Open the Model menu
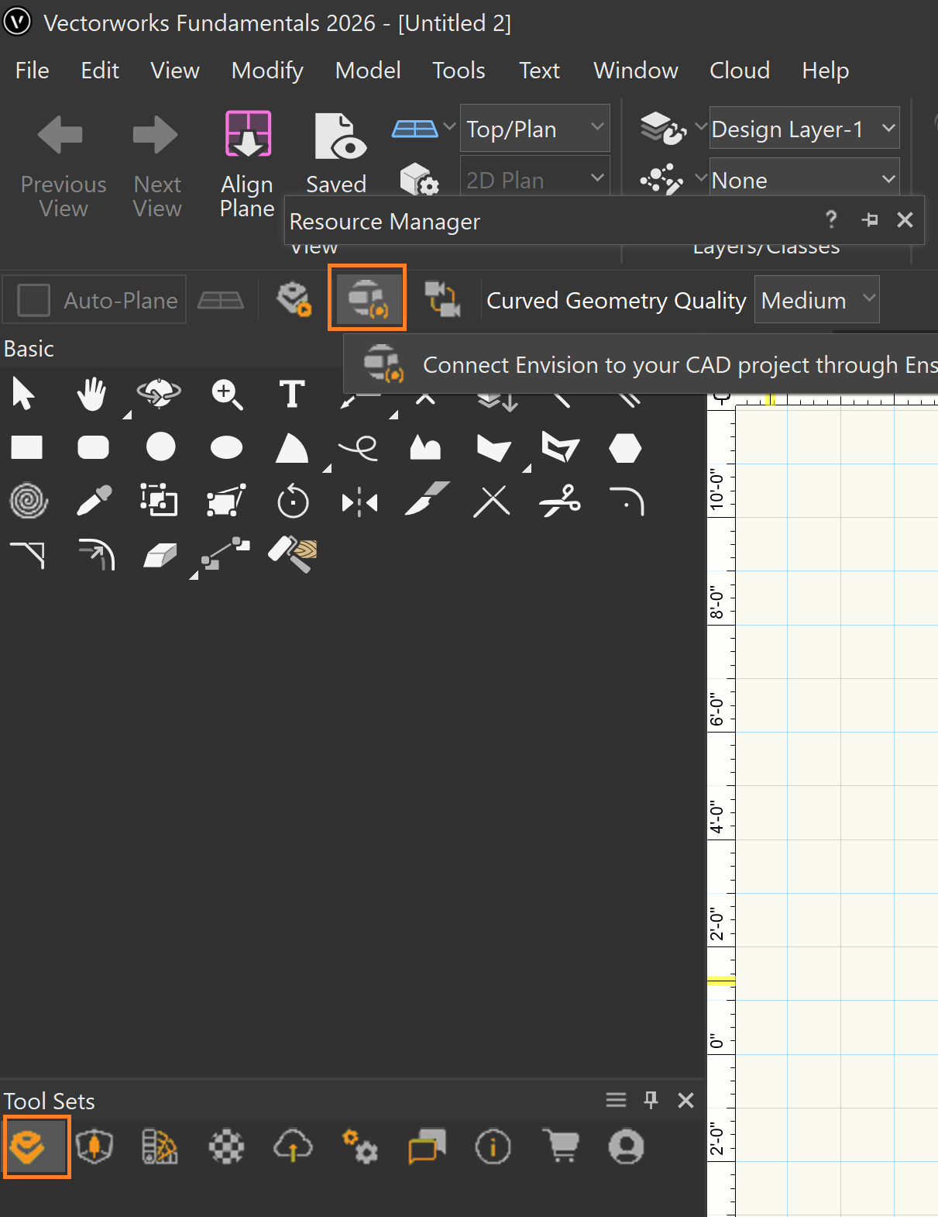The width and height of the screenshot is (938, 1217). [368, 71]
